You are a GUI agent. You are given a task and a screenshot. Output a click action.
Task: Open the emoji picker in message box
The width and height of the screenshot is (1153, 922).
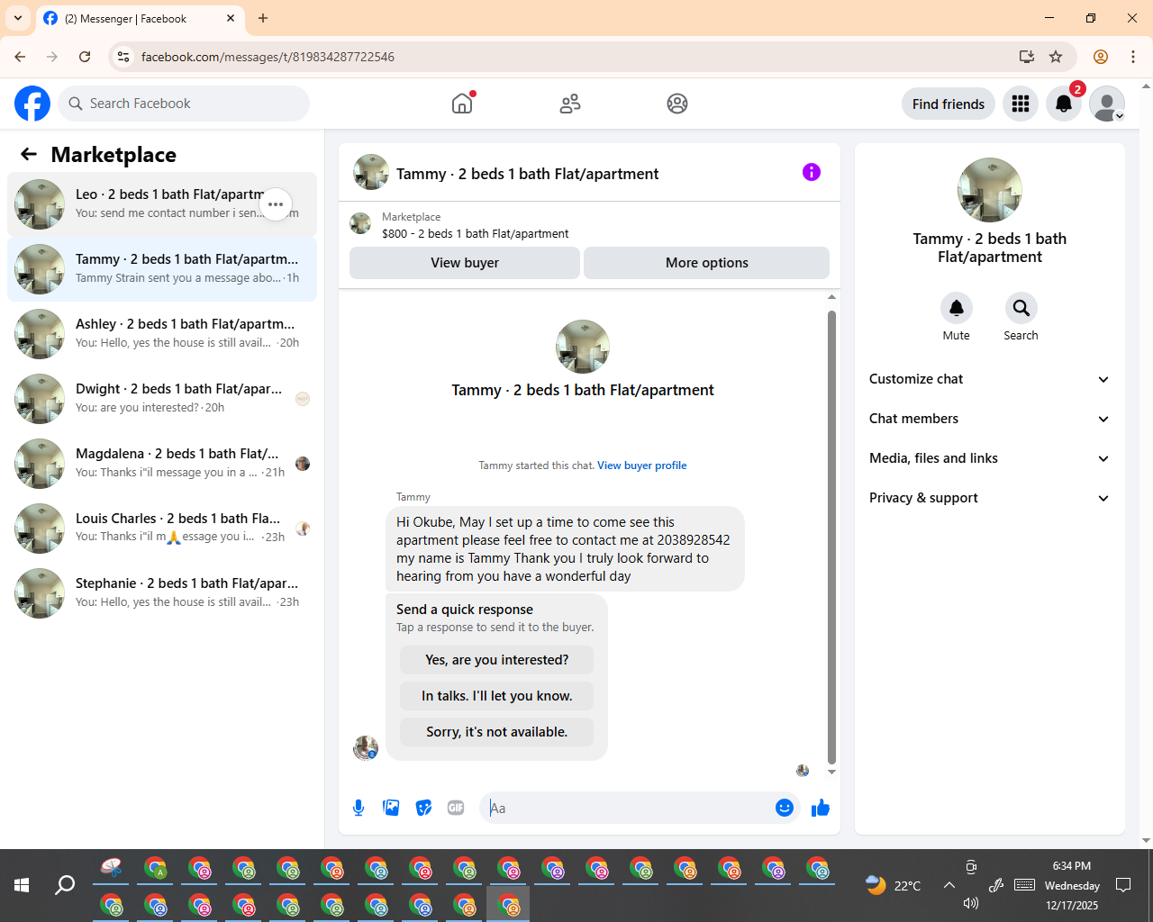(x=785, y=808)
